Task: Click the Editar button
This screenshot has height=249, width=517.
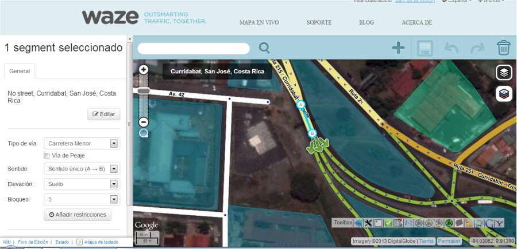Action: (x=104, y=114)
